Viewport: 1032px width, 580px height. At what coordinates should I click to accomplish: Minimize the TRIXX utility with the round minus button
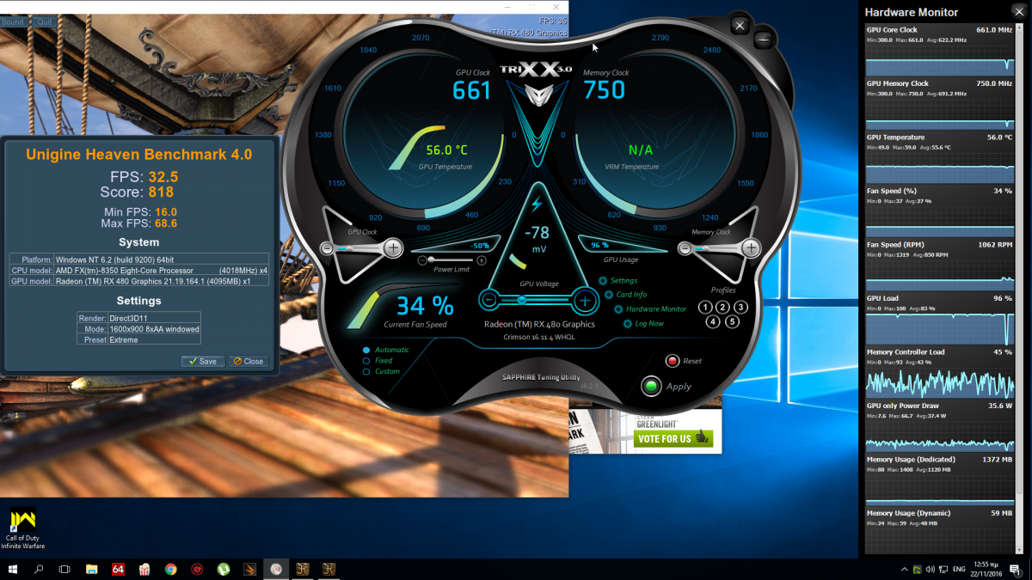click(764, 39)
